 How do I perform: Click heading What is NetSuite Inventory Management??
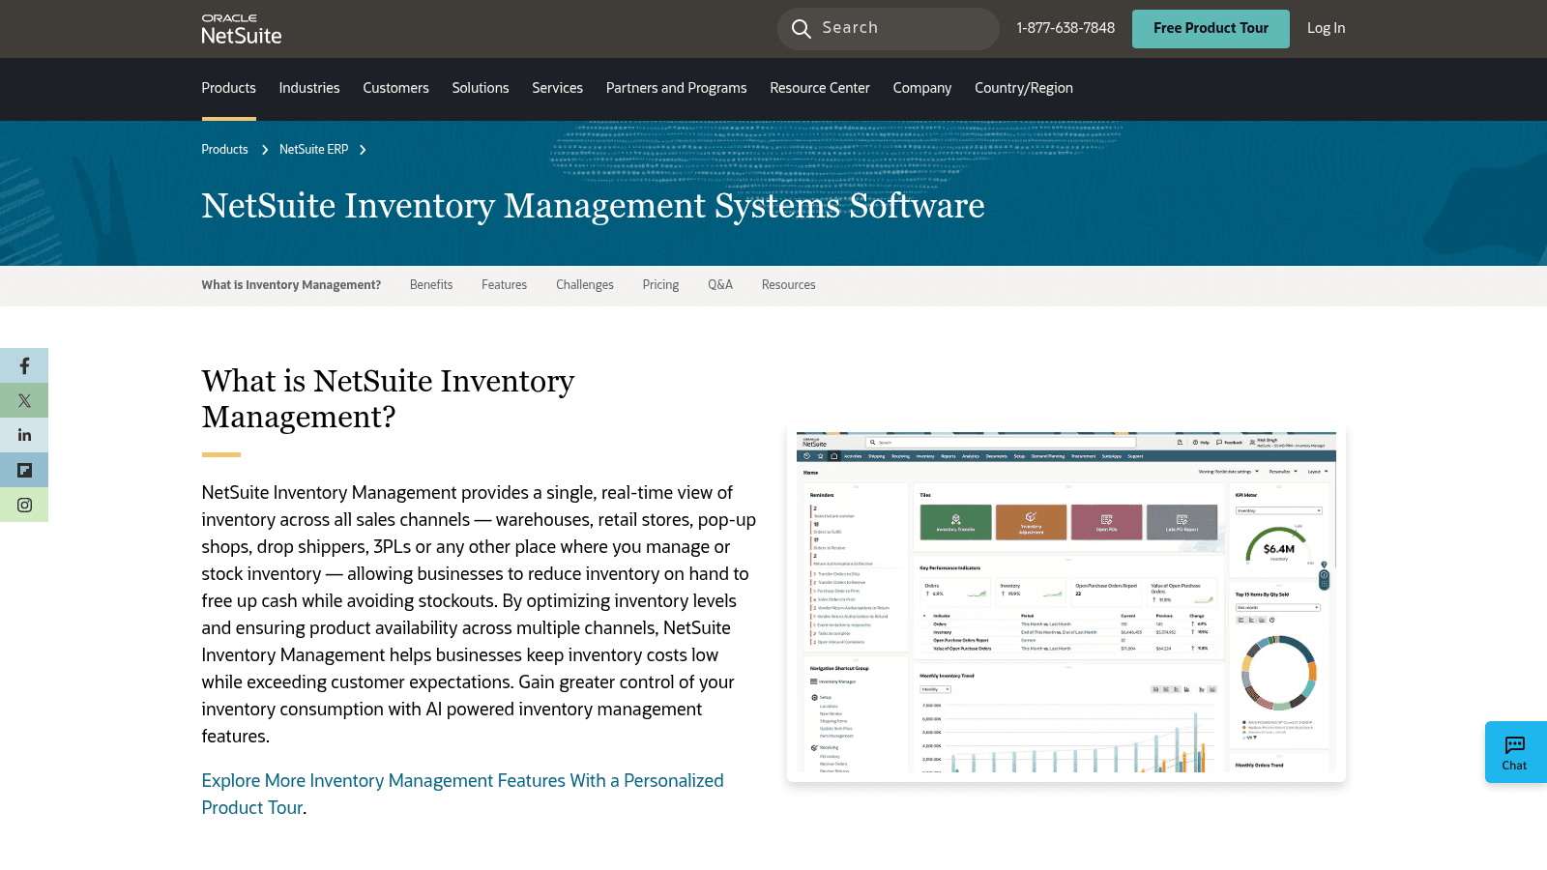388,398
